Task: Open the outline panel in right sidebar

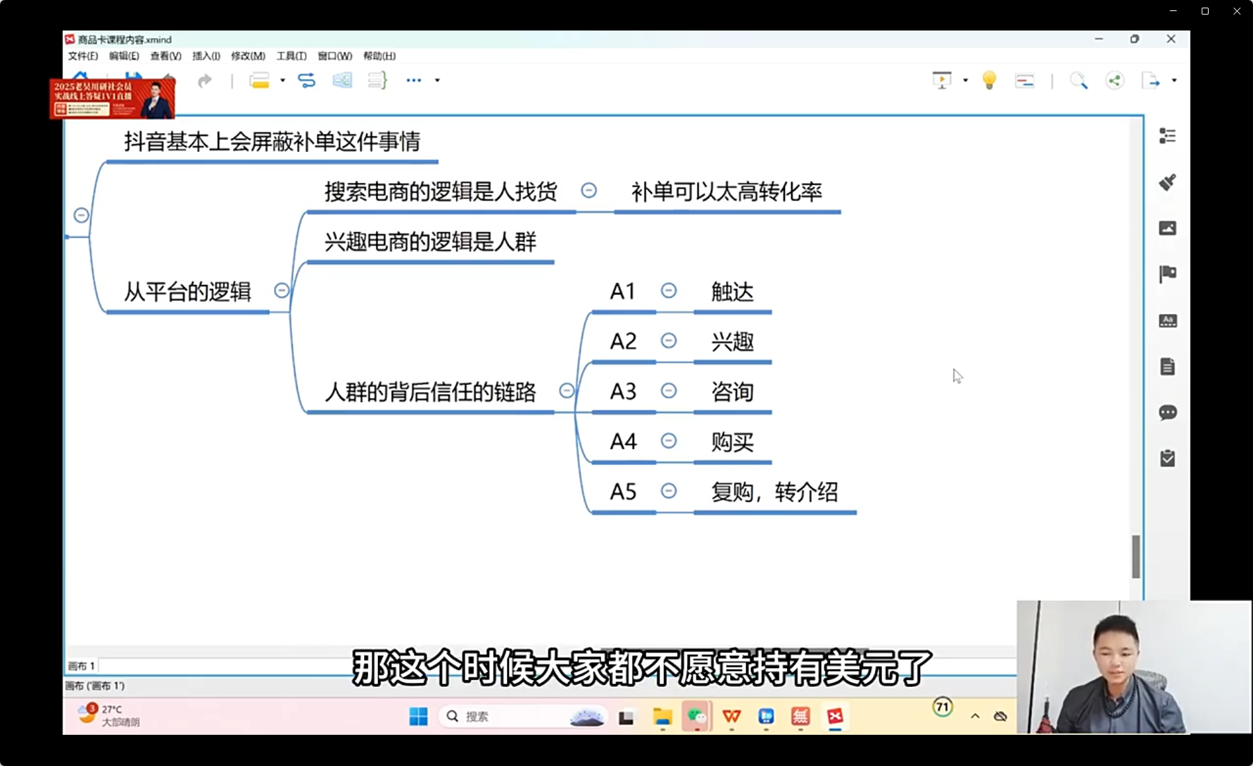Action: (x=1167, y=136)
